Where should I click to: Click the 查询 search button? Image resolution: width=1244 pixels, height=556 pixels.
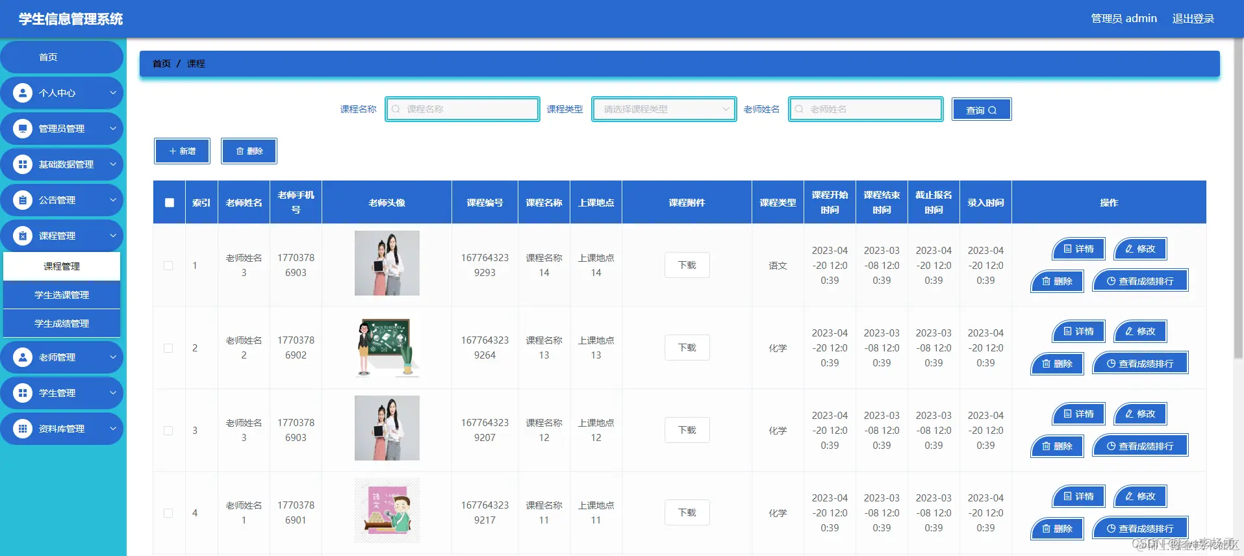coord(982,110)
